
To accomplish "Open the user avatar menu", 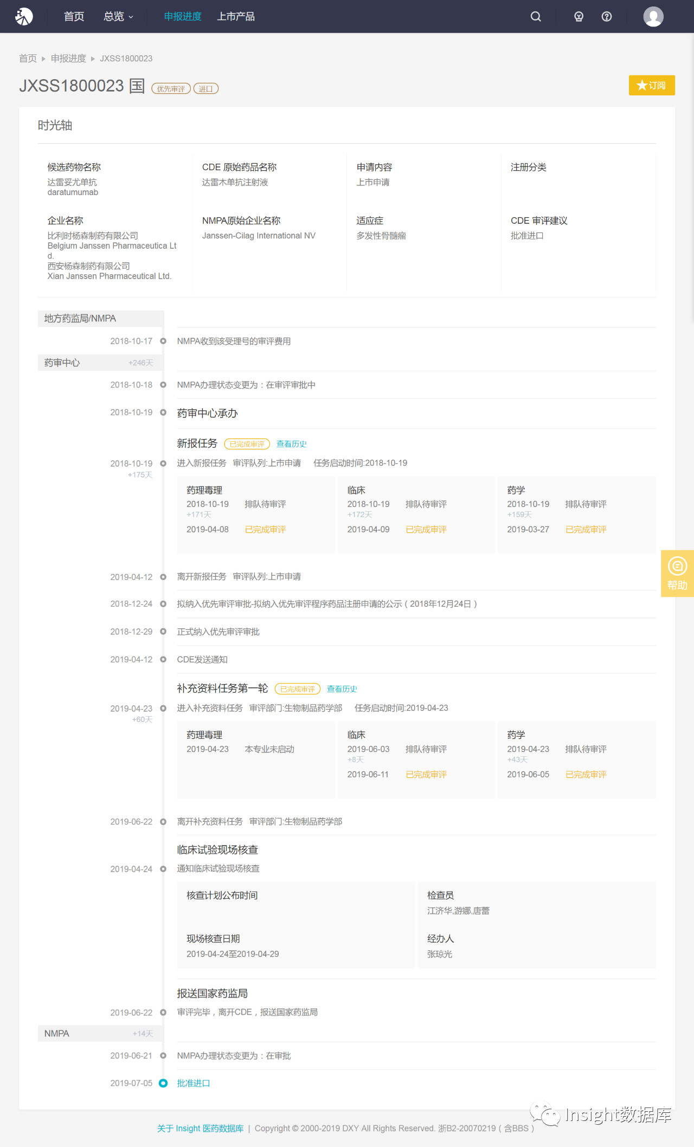I will [653, 16].
